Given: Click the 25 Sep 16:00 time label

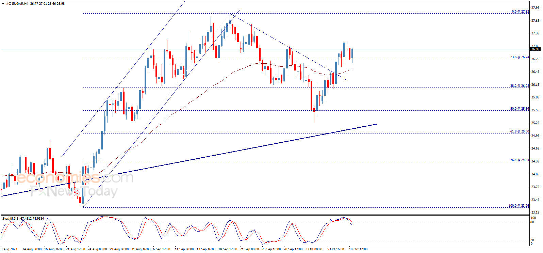Looking at the screenshot, I should (271, 249).
